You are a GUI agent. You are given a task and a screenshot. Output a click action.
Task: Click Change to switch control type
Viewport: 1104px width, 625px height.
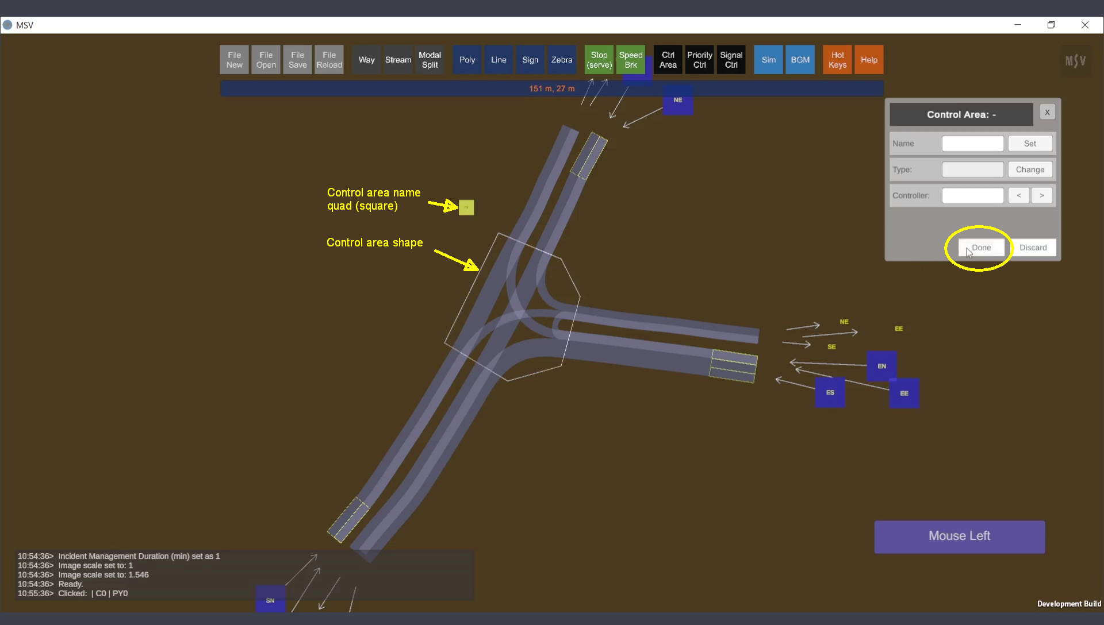[1029, 169]
